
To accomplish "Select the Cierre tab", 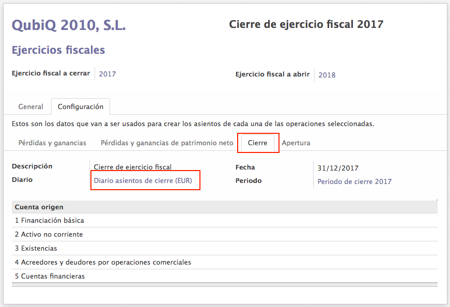I will point(258,143).
